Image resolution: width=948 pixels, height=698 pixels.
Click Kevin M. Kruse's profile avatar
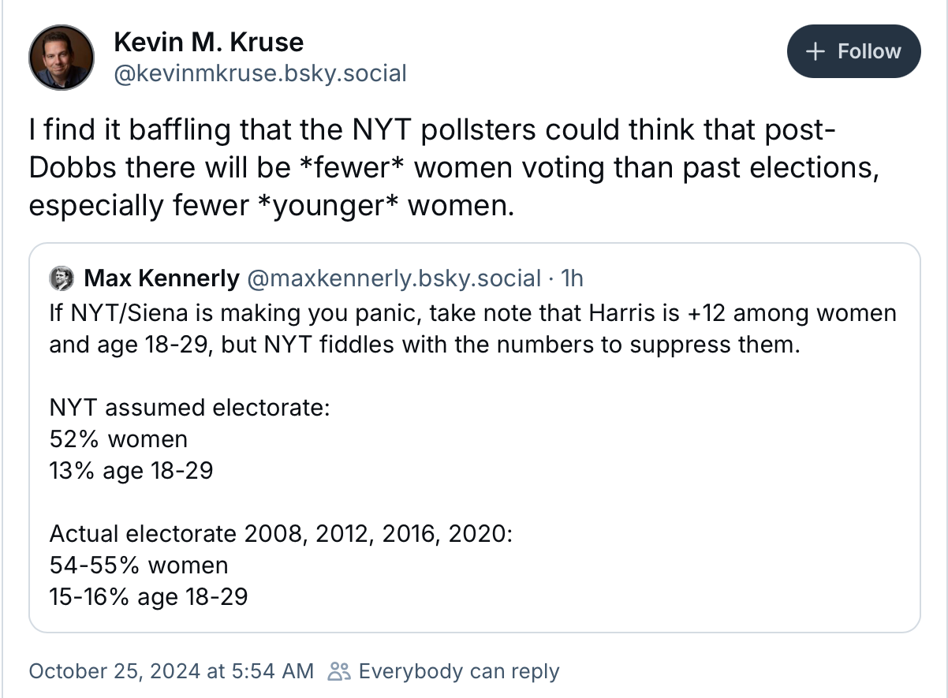tap(62, 58)
